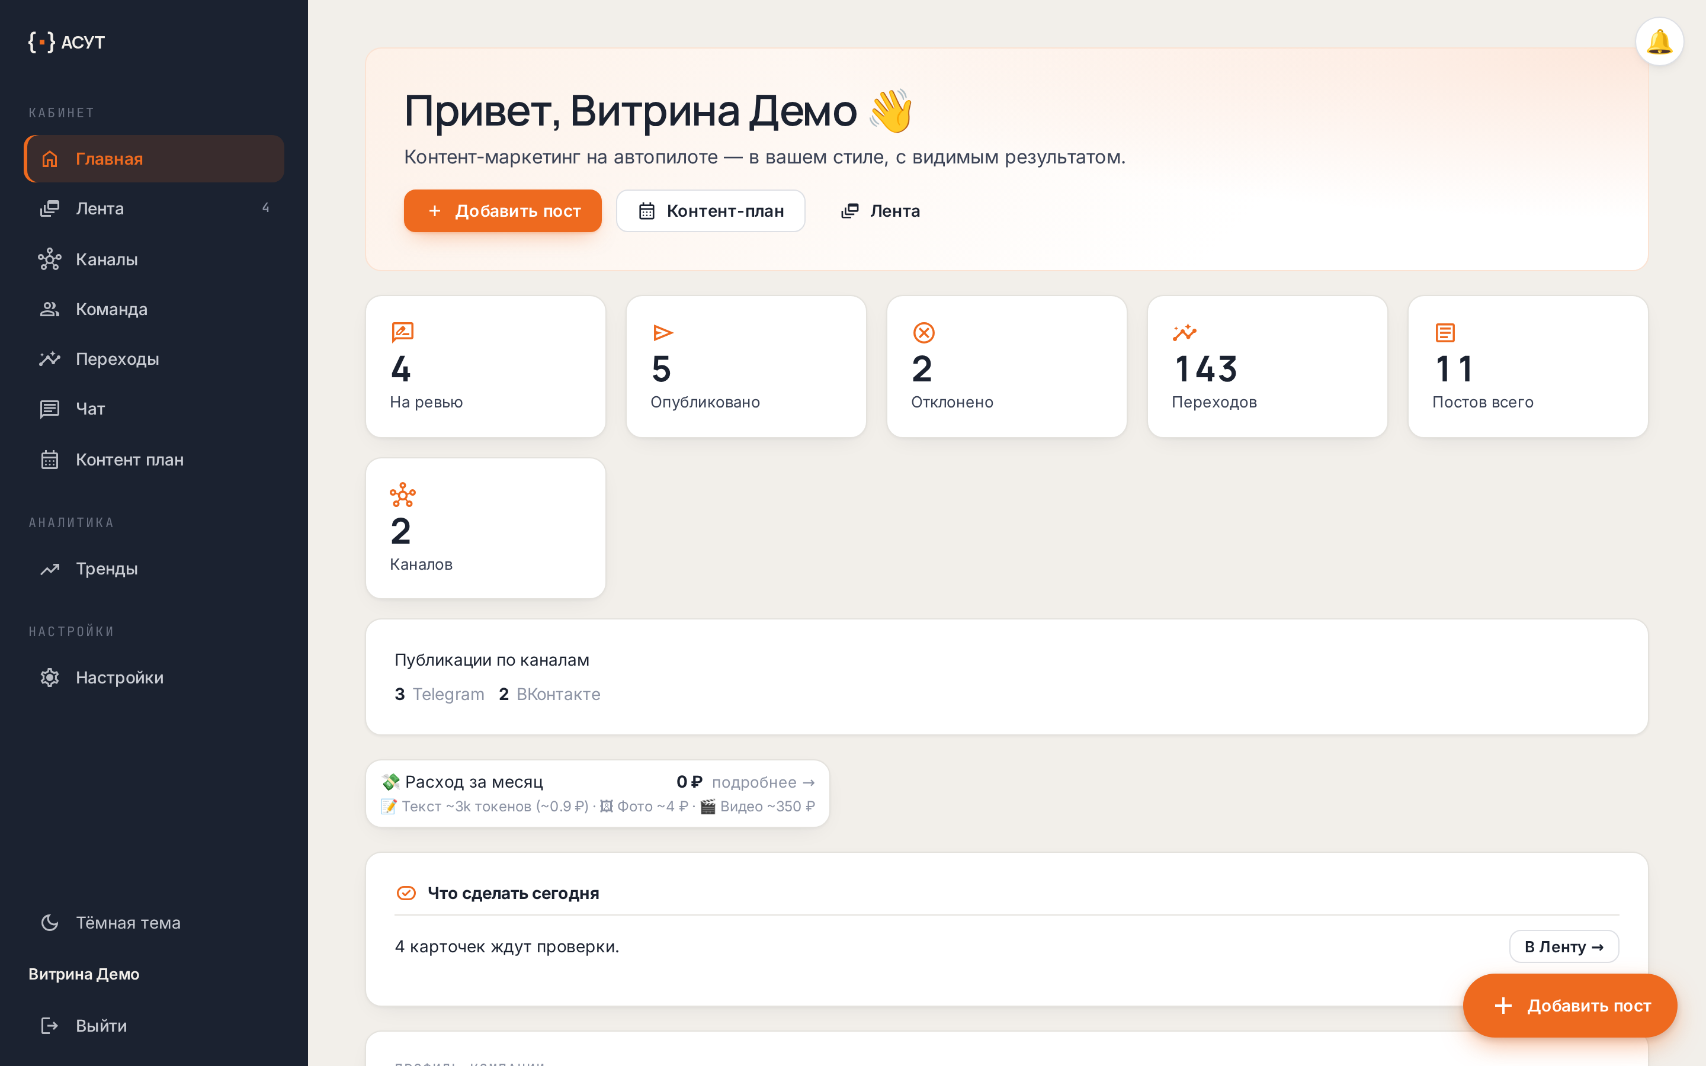Open the Каналов stat card
This screenshot has width=1706, height=1066.
(x=486, y=529)
